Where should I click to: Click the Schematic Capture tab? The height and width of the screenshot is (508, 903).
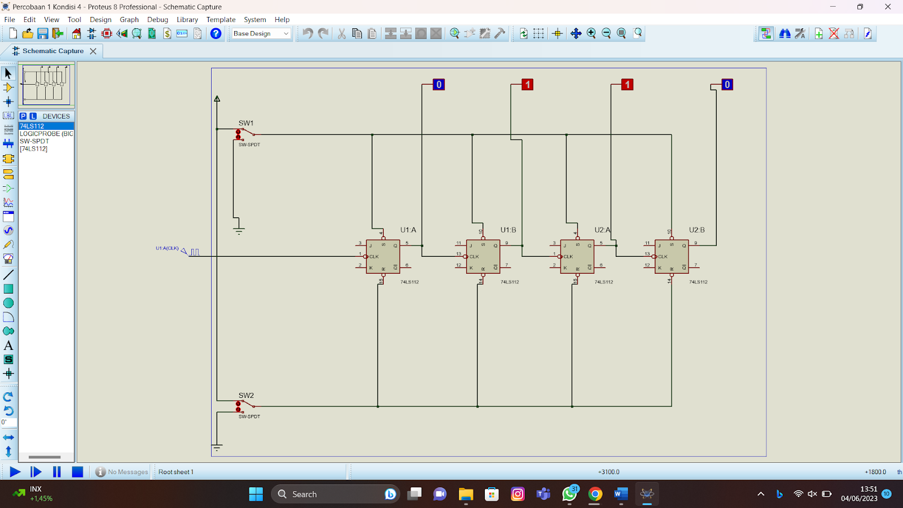click(x=53, y=51)
